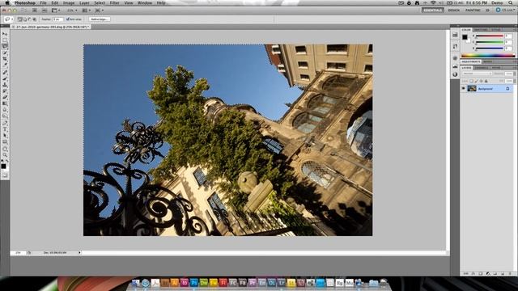Click the color spectrum ramp
Viewport: 518px width, 291px height.
click(487, 56)
